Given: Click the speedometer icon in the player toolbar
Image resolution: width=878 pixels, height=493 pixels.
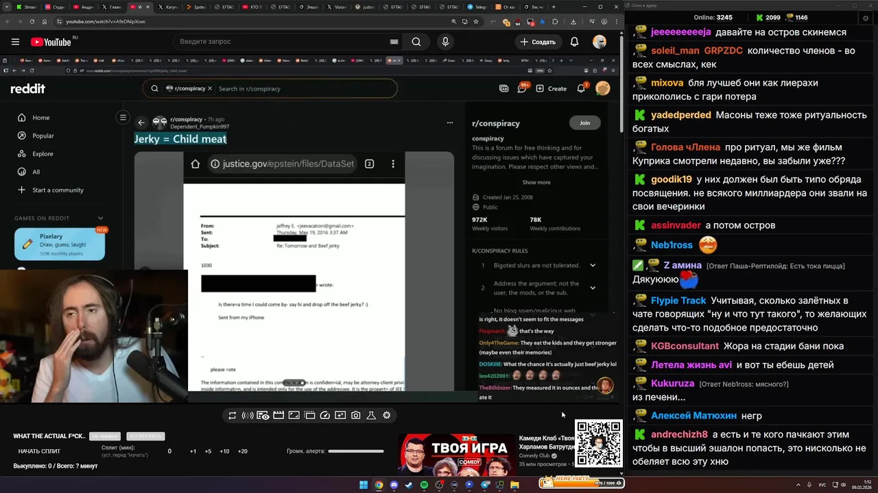Looking at the screenshot, I should tap(325, 415).
